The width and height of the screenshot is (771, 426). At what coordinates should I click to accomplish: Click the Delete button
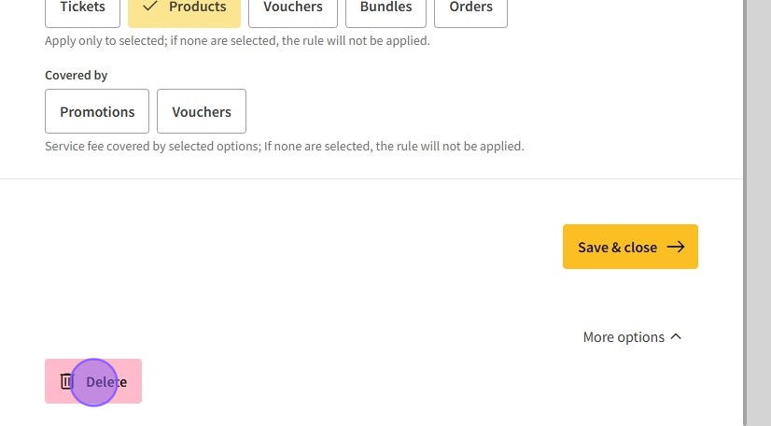pos(93,381)
